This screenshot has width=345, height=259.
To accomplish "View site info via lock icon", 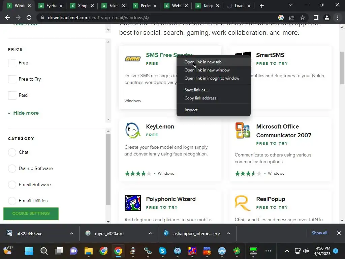I will [x=42, y=18].
